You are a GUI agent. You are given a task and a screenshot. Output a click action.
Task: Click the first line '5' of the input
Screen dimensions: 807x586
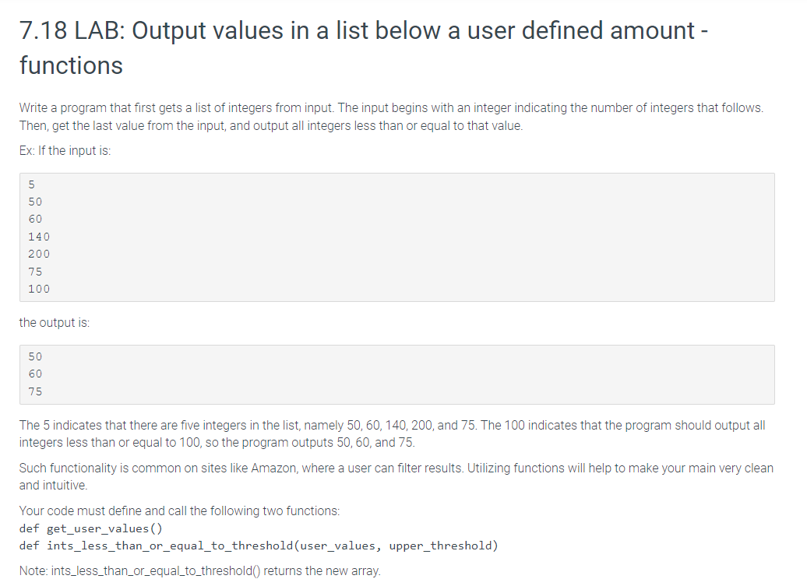(31, 184)
